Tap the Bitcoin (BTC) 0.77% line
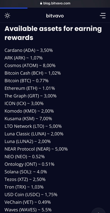110x213 pixels. 26,81
